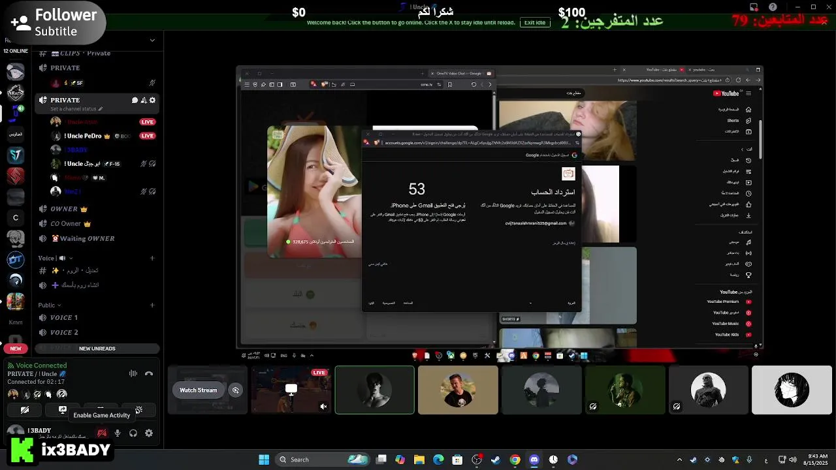Viewport: 836px width, 470px height.
Task: Select LIVE stream thumbnail tile
Action: tap(291, 390)
